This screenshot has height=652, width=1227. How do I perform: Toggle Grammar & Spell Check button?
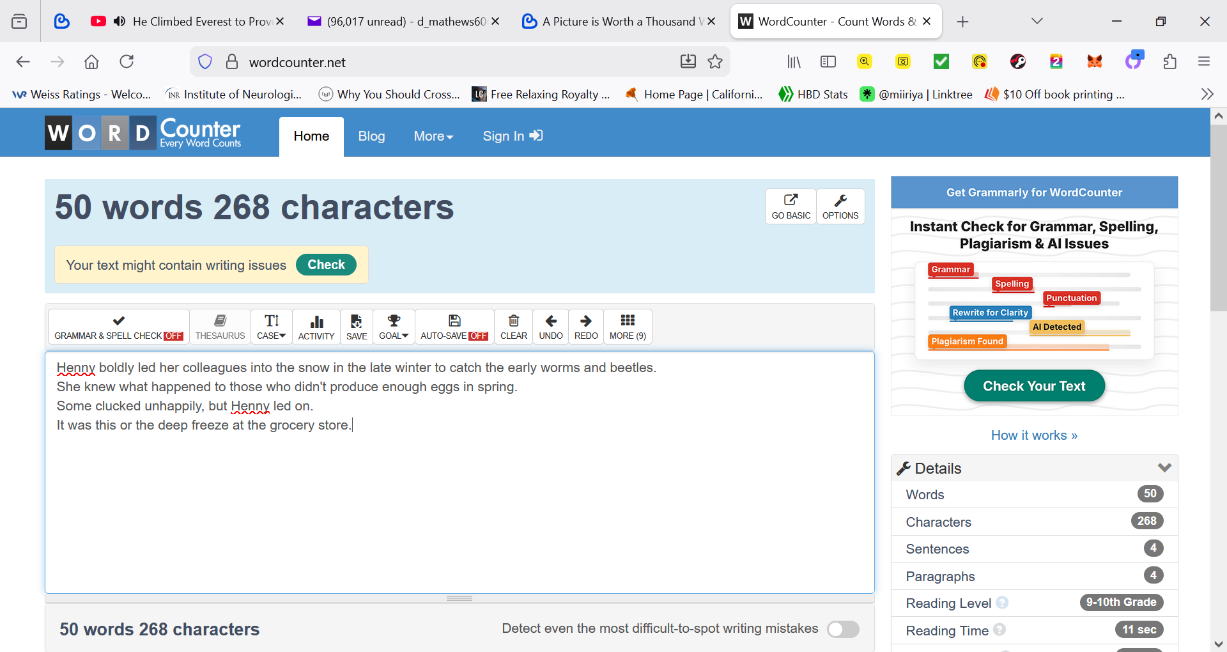[x=119, y=327]
